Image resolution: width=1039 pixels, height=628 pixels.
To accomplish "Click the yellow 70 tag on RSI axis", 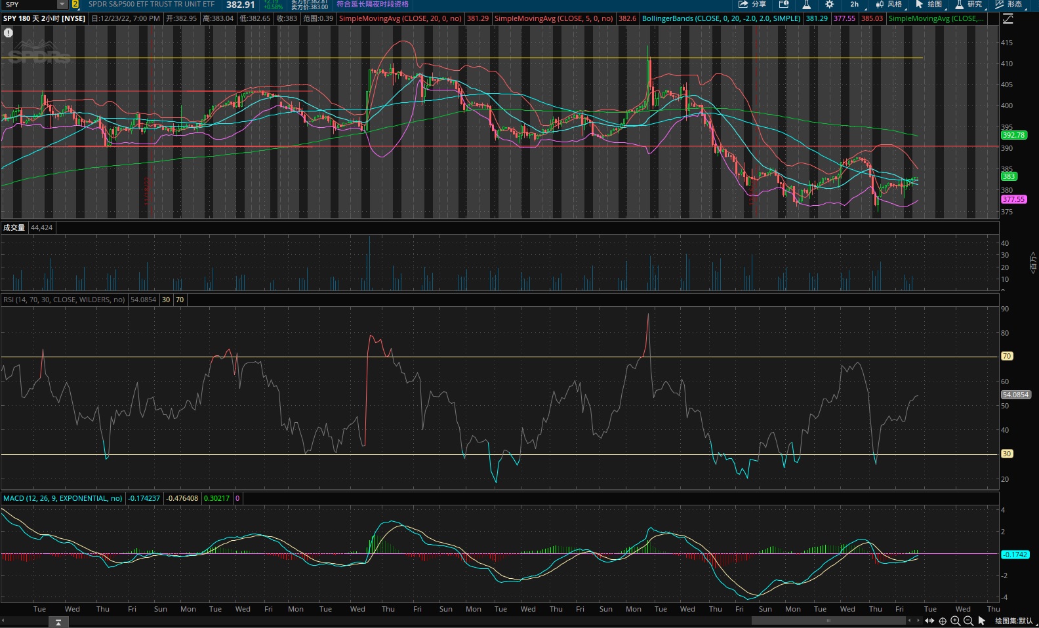I will 1007,356.
